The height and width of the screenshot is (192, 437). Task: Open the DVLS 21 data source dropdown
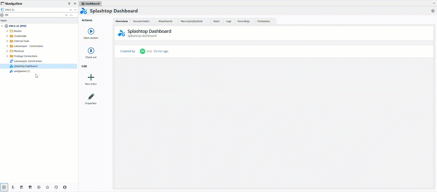71,10
